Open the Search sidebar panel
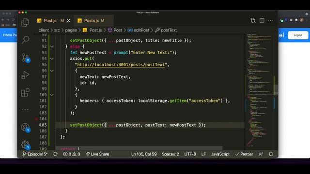This screenshot has width=310, height=174. click(x=25, y=40)
